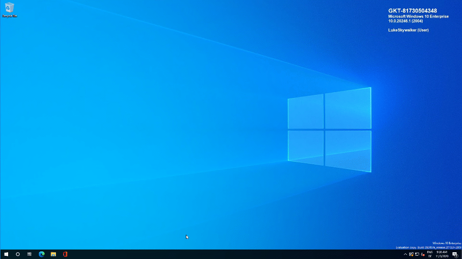The width and height of the screenshot is (462, 259).
Task: Select the network icon in the system tray
Action: [417, 254]
